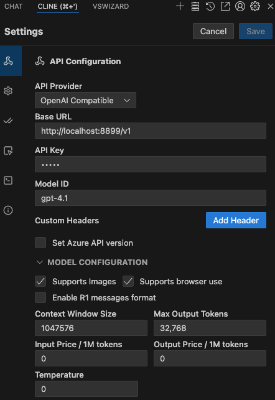Open the Feature settings double-check icon
Image resolution: width=275 pixels, height=400 pixels.
pos(8,121)
